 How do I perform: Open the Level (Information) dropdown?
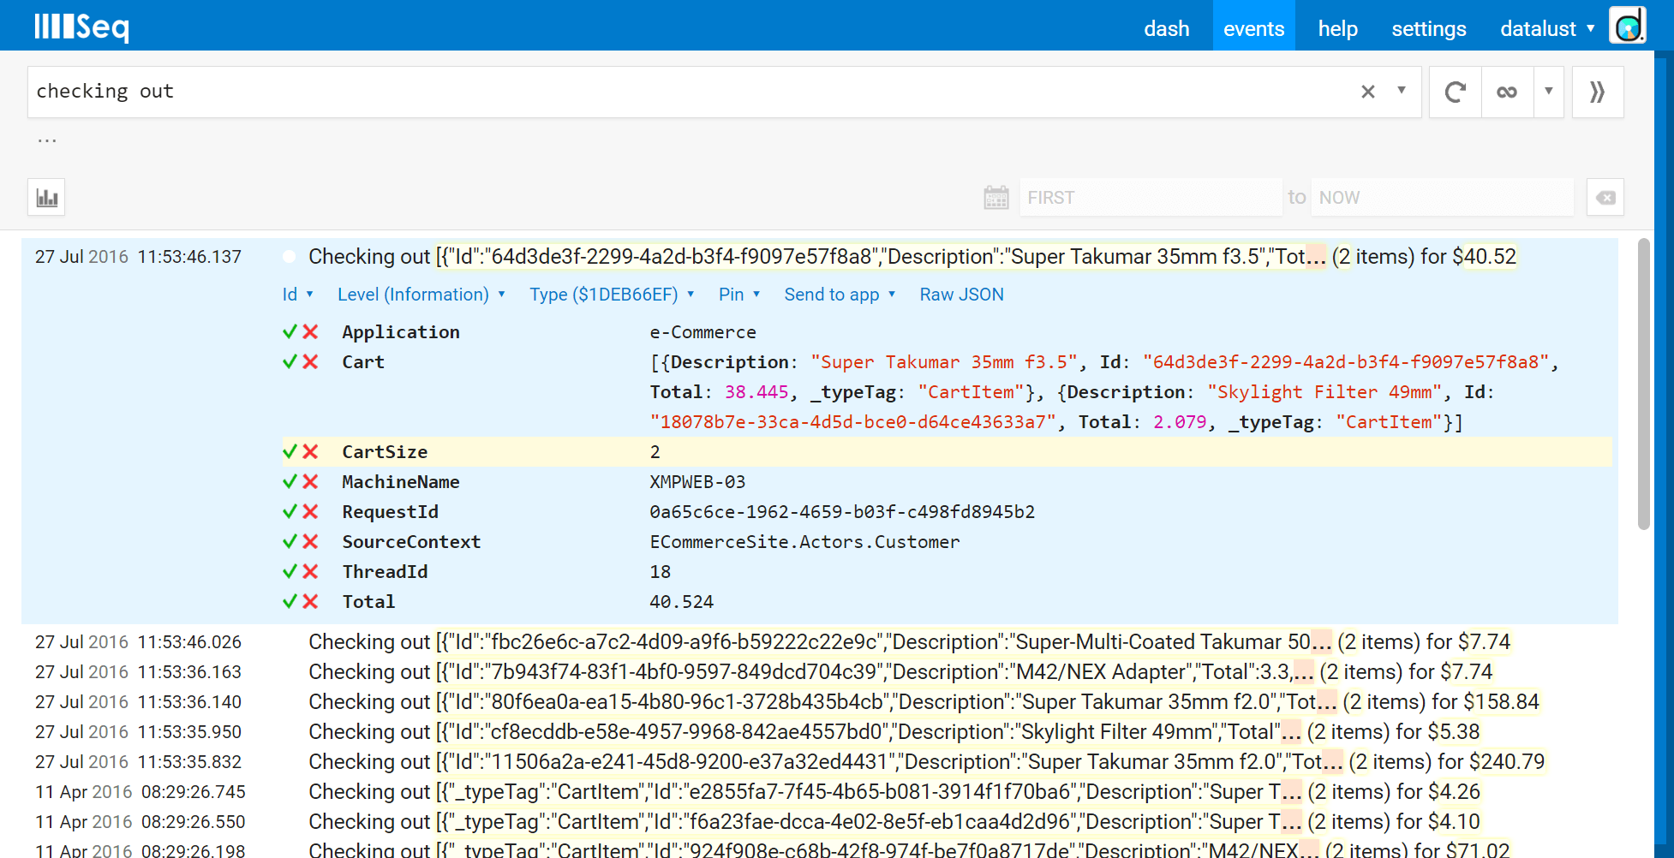(421, 295)
